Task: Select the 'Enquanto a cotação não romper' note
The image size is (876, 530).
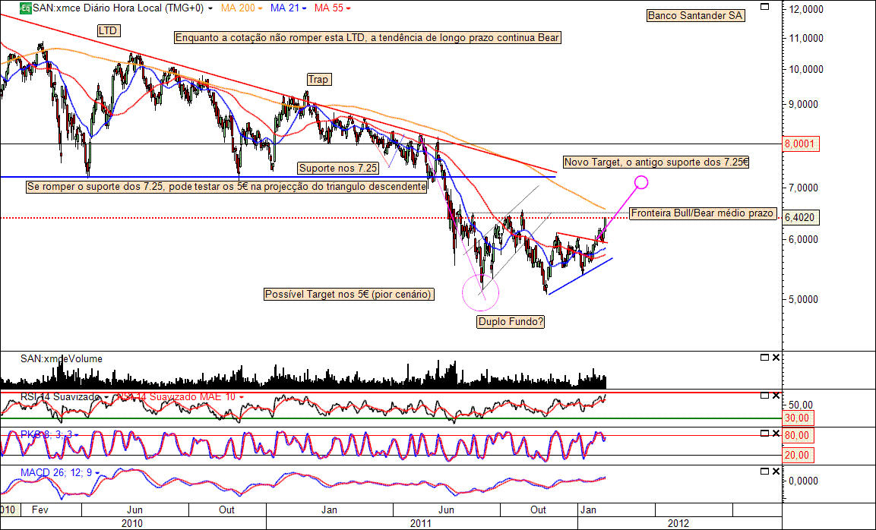Action: pos(367,37)
